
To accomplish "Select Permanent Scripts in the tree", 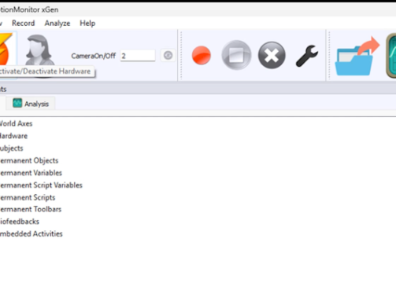I will pos(28,197).
